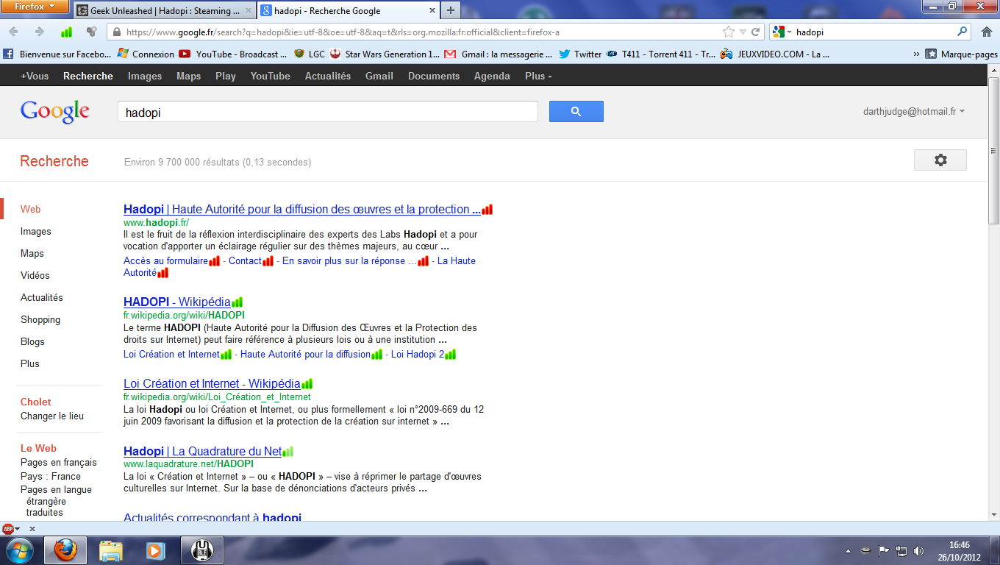Open the Windows Start button
1000x565 pixels.
[19, 550]
